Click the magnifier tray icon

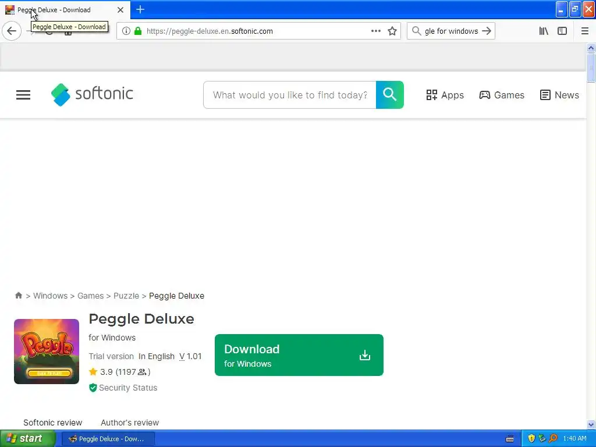554,439
